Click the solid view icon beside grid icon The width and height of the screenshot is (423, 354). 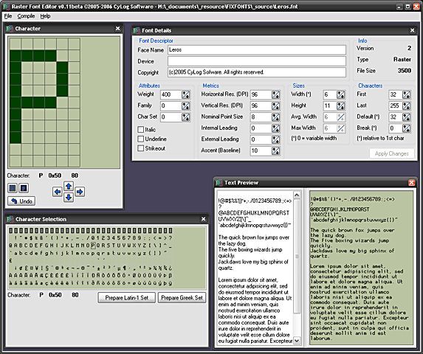click(x=24, y=188)
